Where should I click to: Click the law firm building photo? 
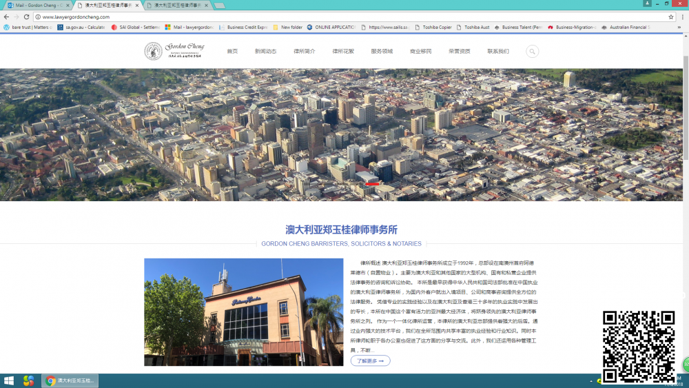pyautogui.click(x=243, y=312)
